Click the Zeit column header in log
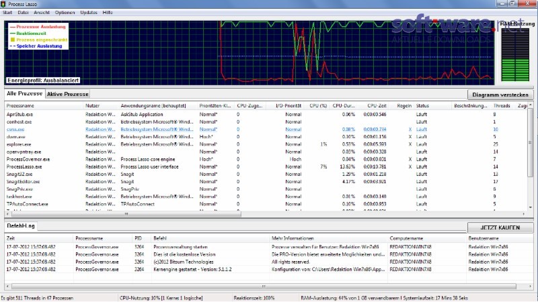Image resolution: width=538 pixels, height=302 pixels. pos(39,238)
